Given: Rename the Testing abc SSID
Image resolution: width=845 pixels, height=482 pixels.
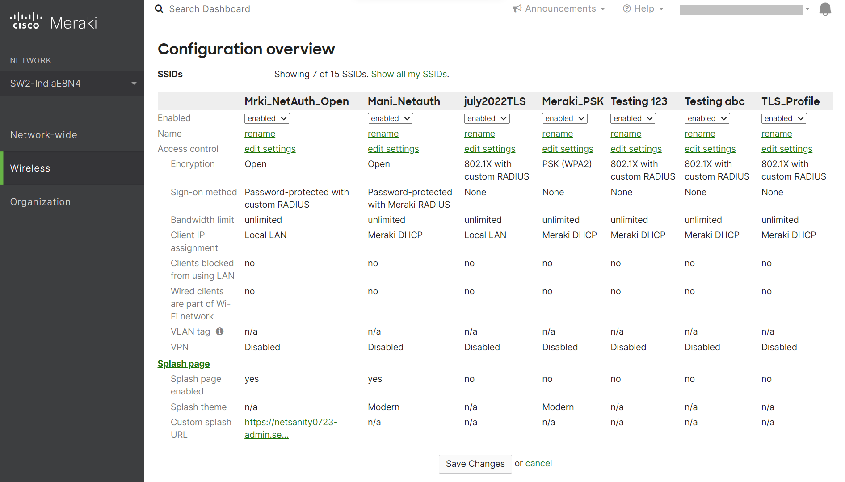Looking at the screenshot, I should pos(700,134).
